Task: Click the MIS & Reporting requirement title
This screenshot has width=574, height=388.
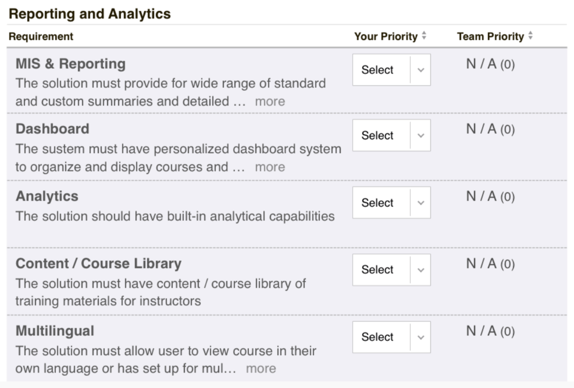Action: 70,64
